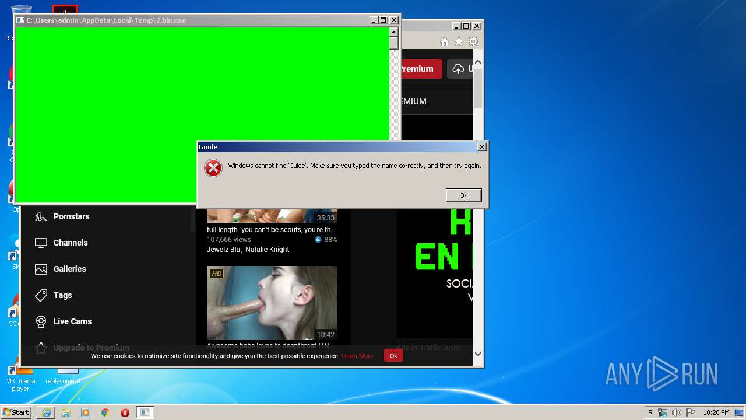Image resolution: width=746 pixels, height=420 pixels.
Task: Open Live Cams in the site sidebar
Action: 73,321
